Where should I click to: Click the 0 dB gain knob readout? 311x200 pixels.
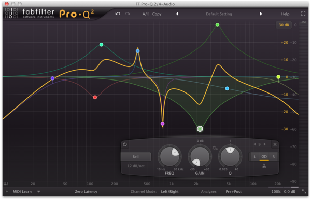pyautogui.click(x=200, y=141)
